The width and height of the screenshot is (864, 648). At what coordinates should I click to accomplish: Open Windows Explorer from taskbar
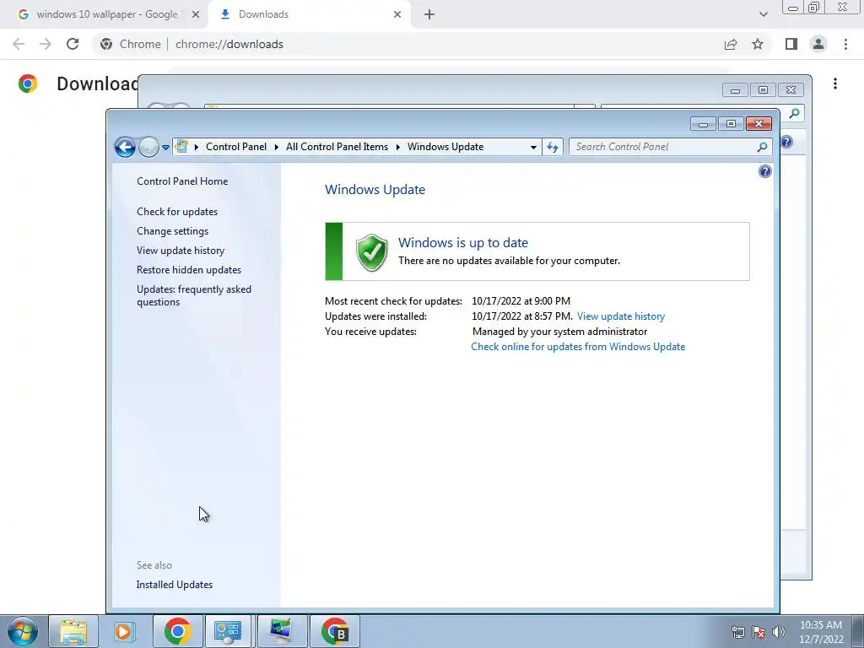coord(73,631)
